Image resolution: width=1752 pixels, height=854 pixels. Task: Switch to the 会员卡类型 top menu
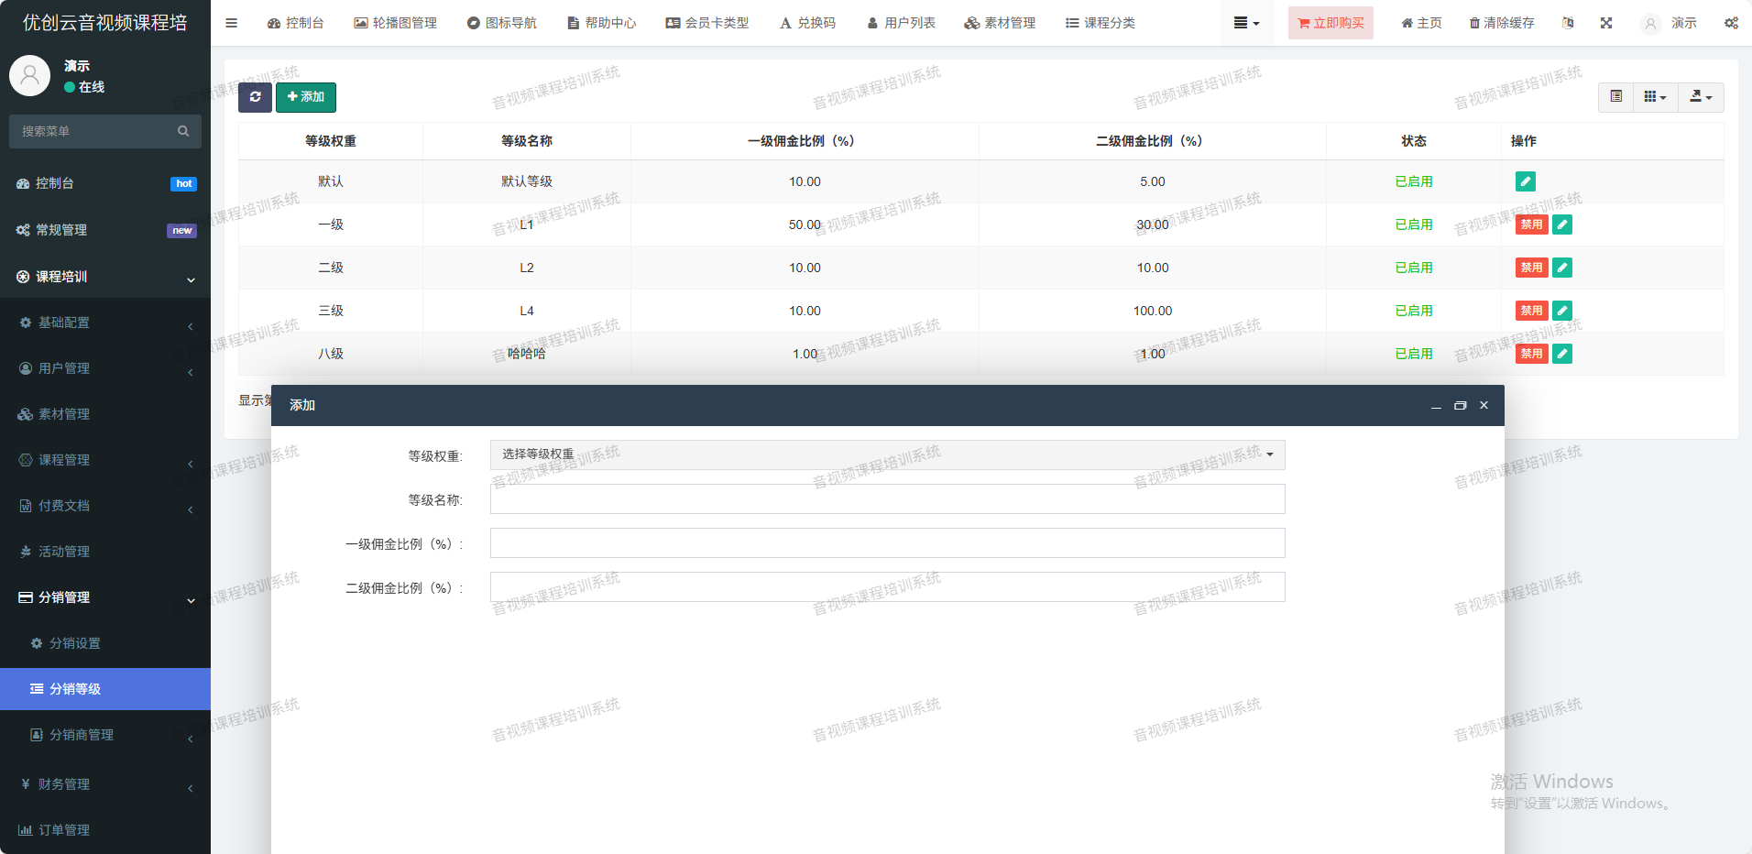point(707,23)
